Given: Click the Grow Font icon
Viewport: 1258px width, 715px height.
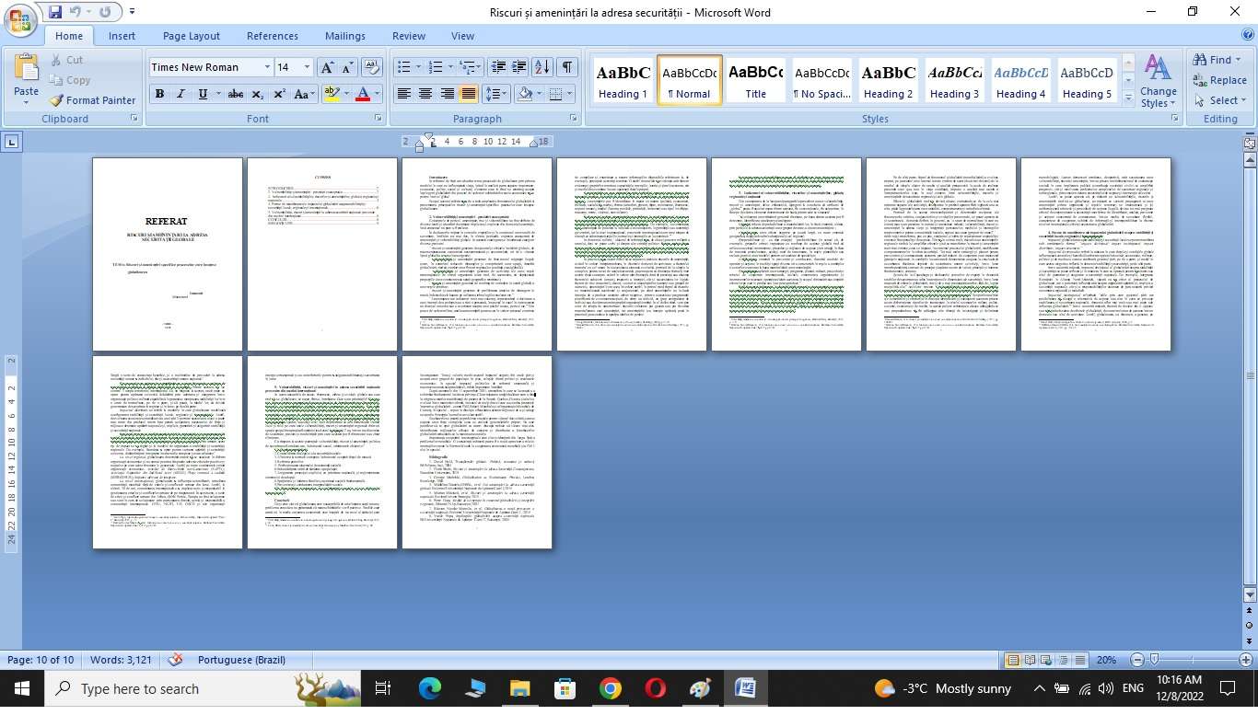Looking at the screenshot, I should 327,67.
